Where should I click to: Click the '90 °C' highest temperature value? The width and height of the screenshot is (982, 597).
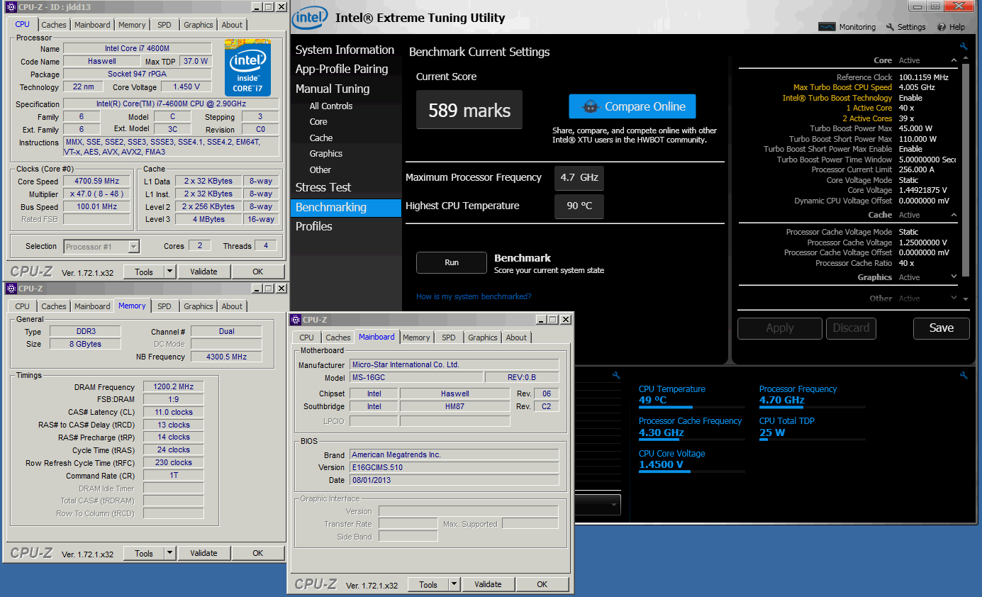[x=579, y=206]
